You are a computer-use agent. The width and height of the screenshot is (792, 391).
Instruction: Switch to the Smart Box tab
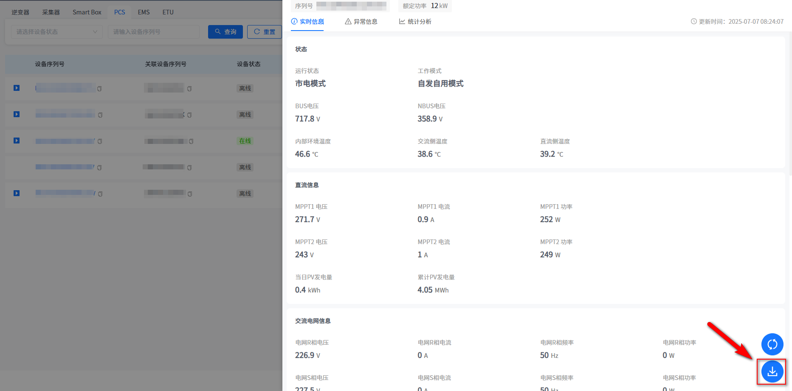click(x=87, y=12)
